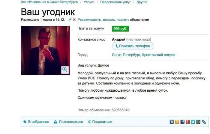Open the Поделиться share link

point(100,122)
